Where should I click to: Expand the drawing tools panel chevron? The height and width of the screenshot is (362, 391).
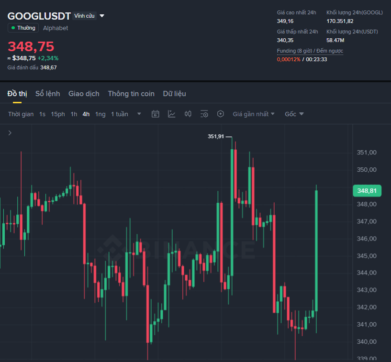[x=10, y=133]
